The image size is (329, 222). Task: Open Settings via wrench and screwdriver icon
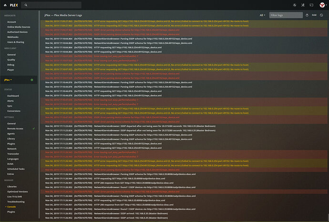[x=303, y=5]
